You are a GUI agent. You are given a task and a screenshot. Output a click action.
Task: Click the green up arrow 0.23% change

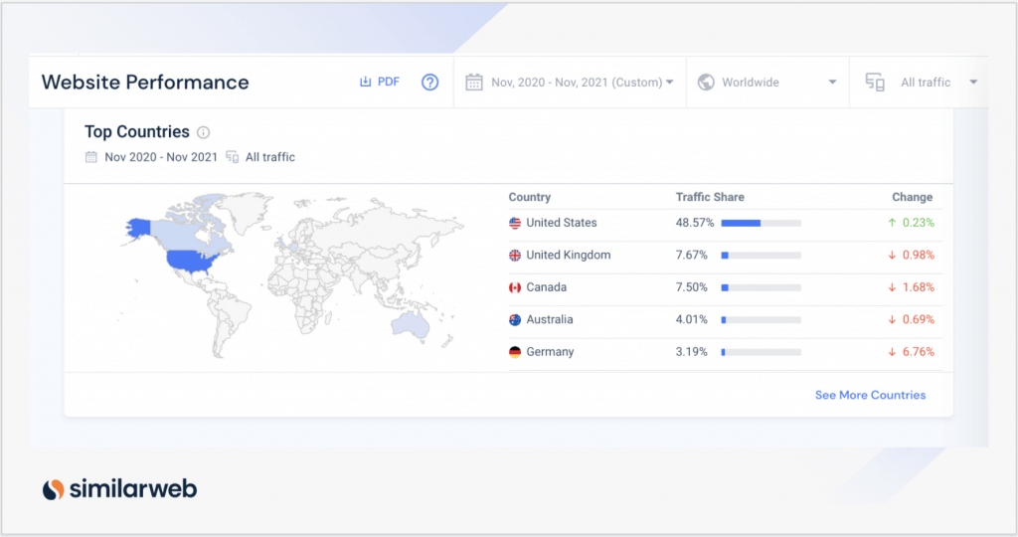tap(911, 223)
